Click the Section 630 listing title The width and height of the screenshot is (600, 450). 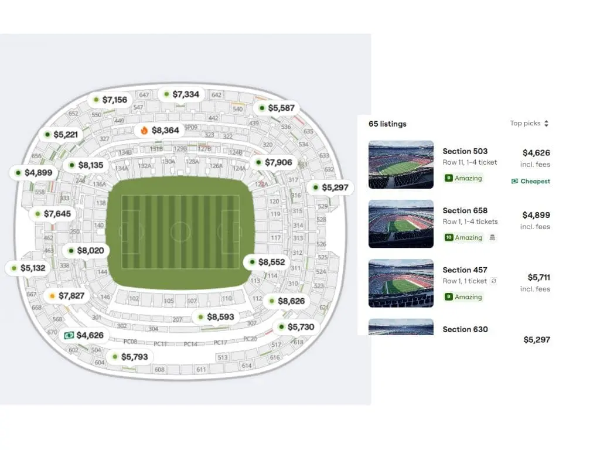(465, 329)
